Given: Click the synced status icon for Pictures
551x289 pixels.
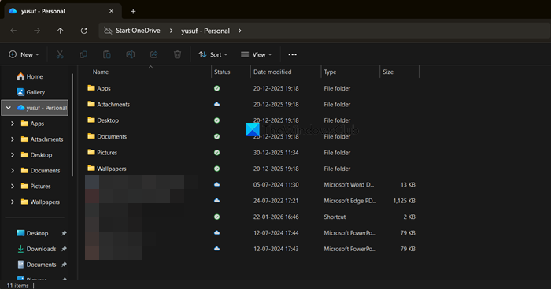Looking at the screenshot, I should click(x=216, y=153).
